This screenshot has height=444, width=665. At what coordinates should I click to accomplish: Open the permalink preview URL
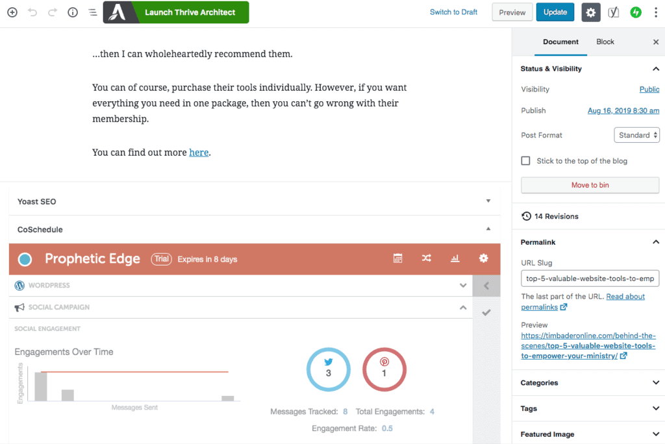click(588, 345)
